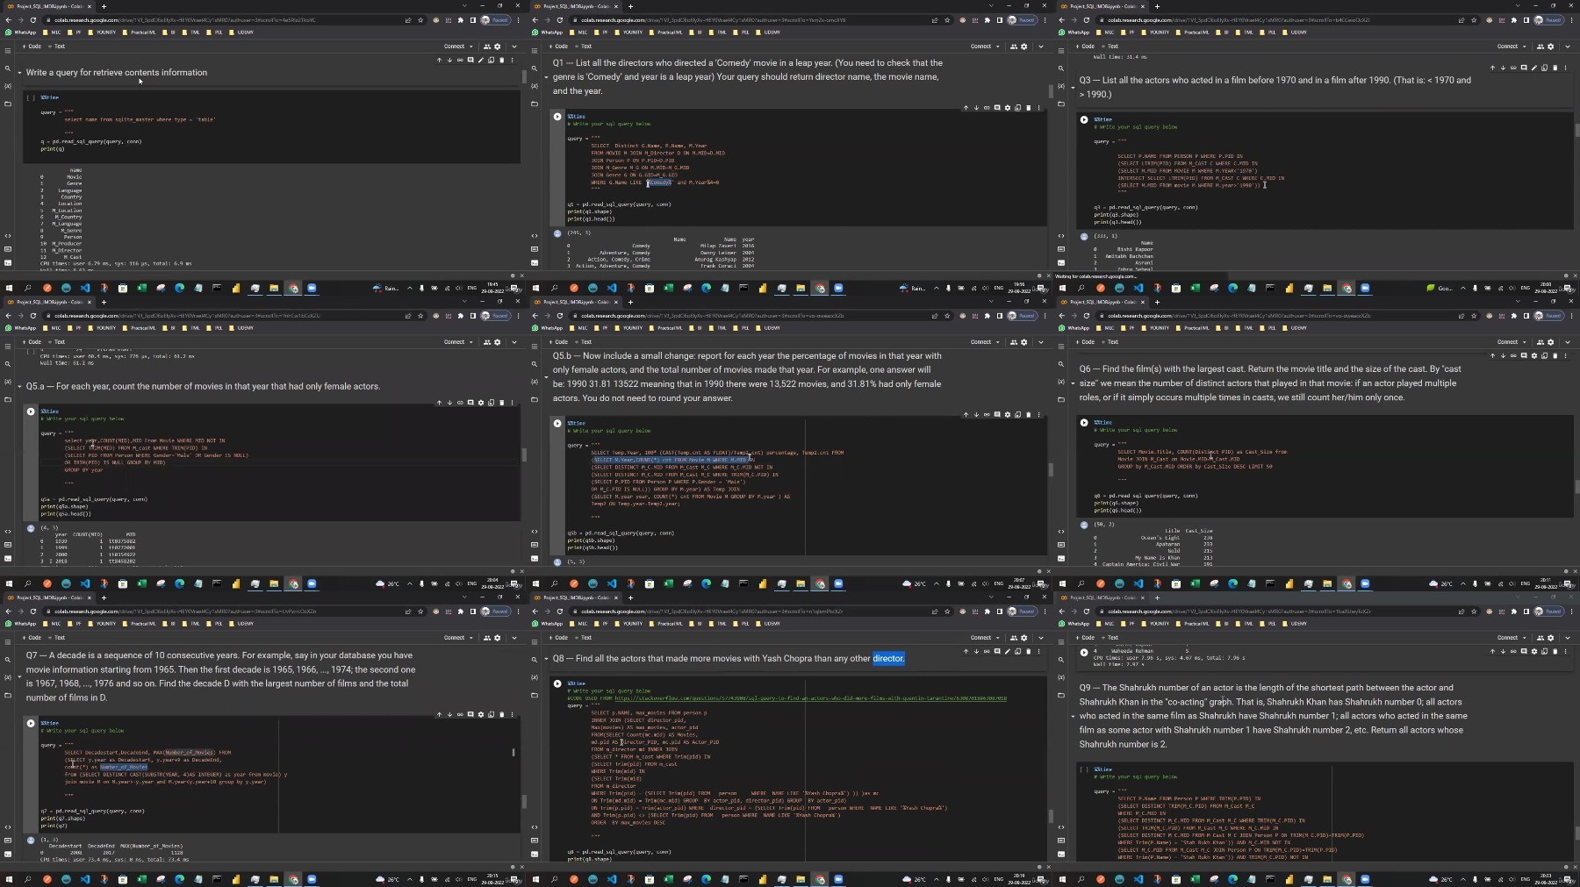The image size is (1580, 887).
Task: Open a new browser tab in the Q1 window
Action: (x=630, y=6)
